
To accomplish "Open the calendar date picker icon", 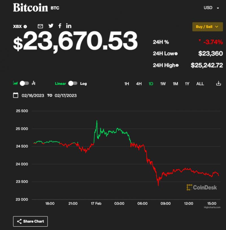I will pyautogui.click(x=16, y=95).
